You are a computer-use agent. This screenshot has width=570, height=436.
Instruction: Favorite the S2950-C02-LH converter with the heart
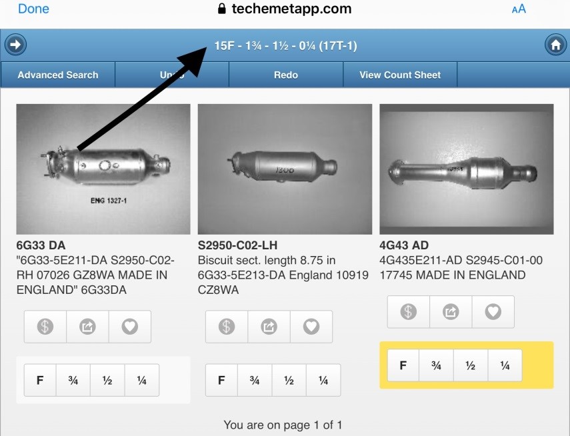click(311, 327)
